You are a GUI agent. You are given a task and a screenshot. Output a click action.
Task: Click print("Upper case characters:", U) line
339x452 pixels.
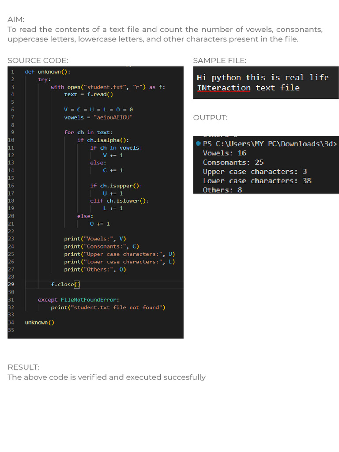pos(120,254)
